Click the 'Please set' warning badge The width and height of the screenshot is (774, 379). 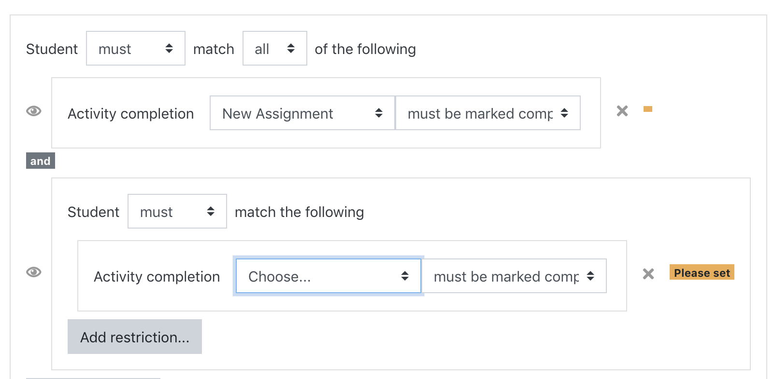(x=702, y=272)
